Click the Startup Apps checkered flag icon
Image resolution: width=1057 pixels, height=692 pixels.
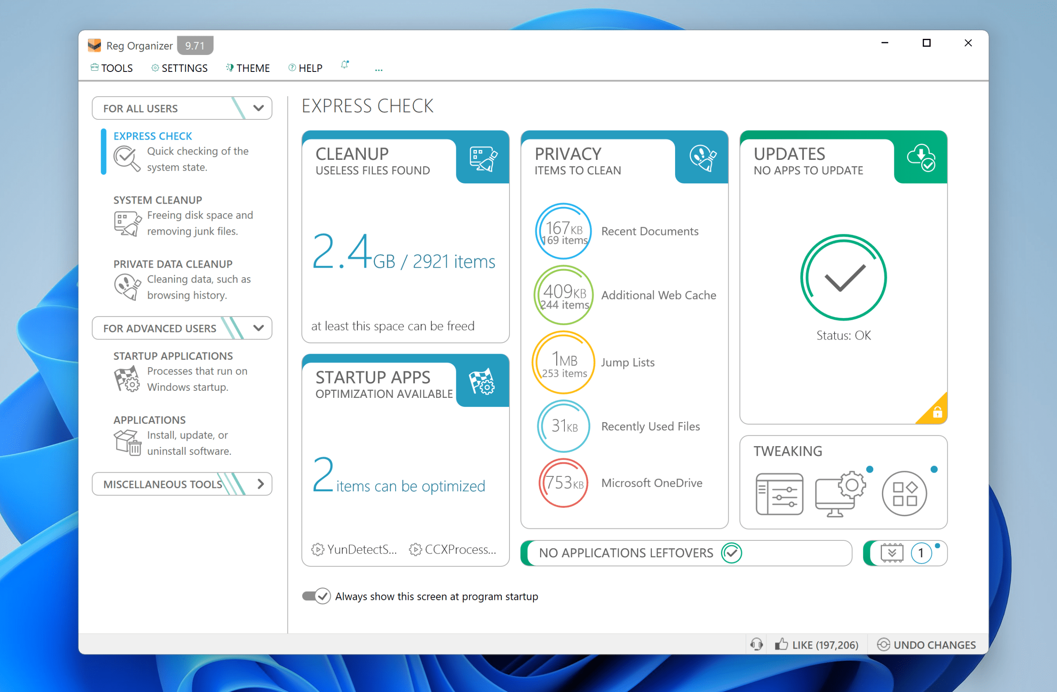click(482, 381)
